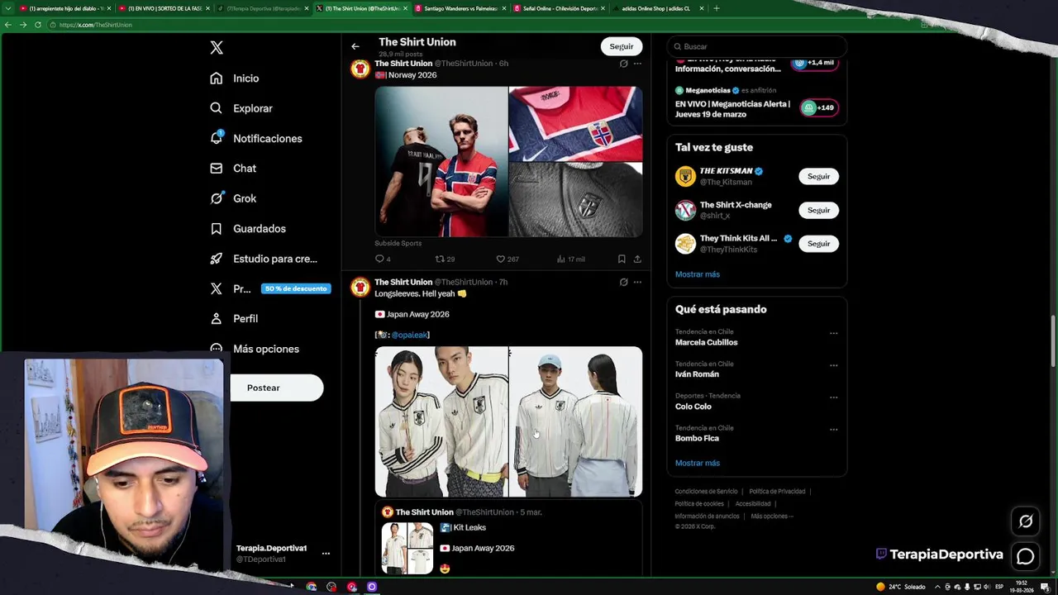Join the Meganoticias live space +149
Viewport: 1058px width, 595px height.
[817, 107]
